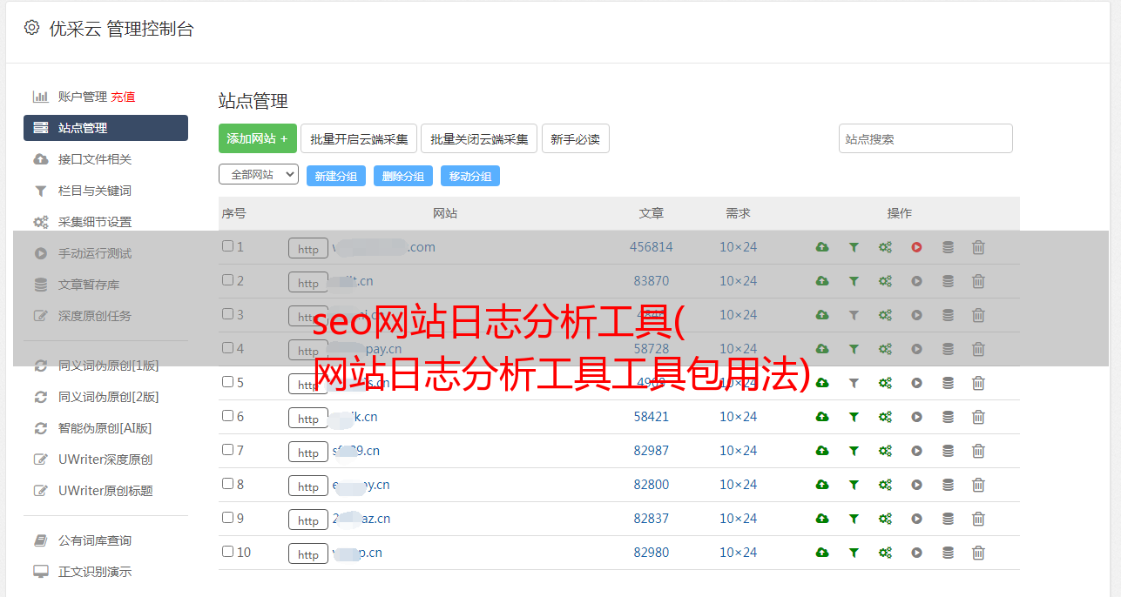Open gears settings icon in row 5
This screenshot has width=1121, height=597.
[885, 383]
